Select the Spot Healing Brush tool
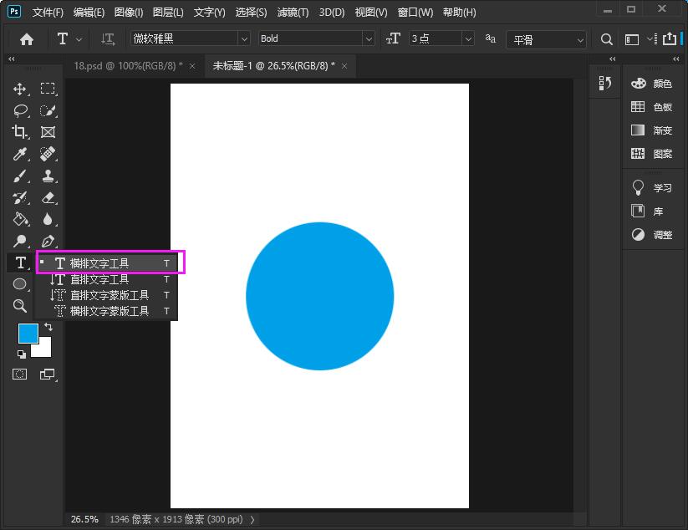Screen dimensions: 688x530 [48, 154]
